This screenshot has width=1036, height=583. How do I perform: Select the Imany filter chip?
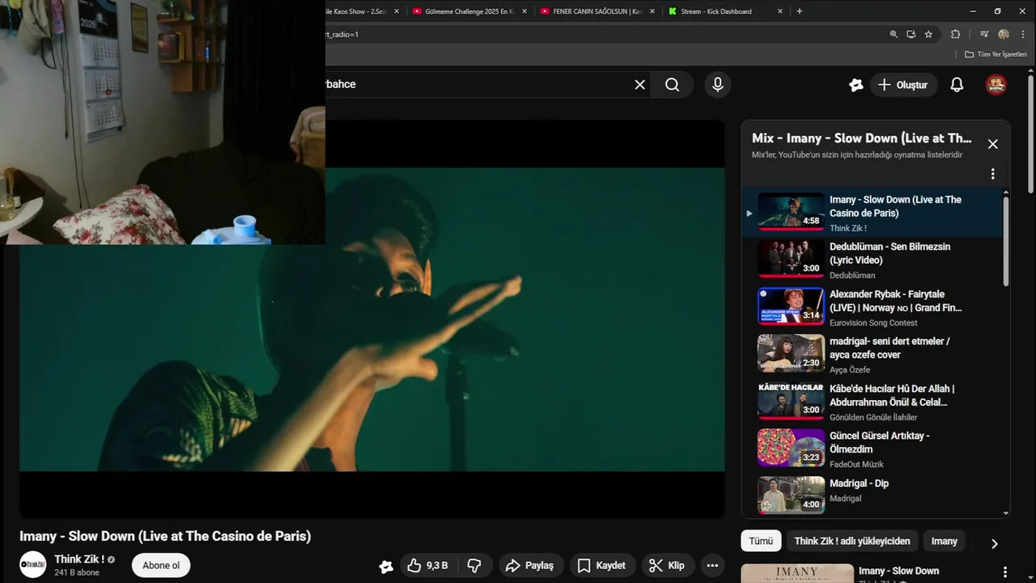pyautogui.click(x=945, y=541)
